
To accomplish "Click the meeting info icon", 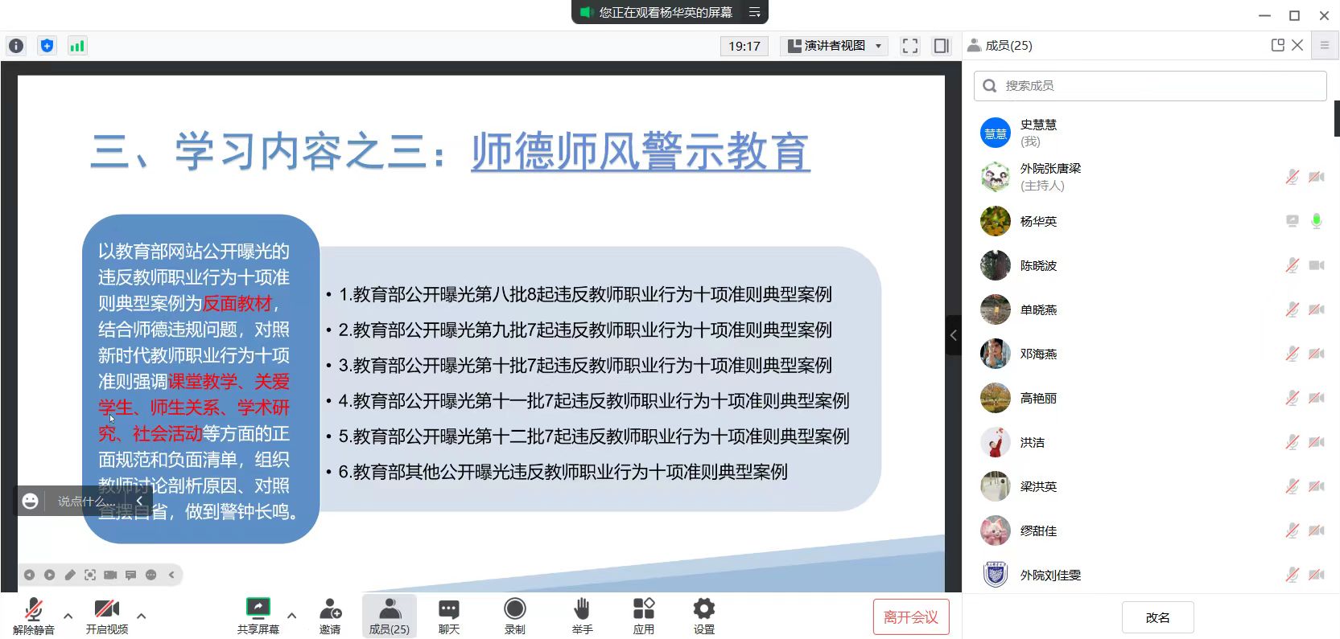I will (16, 46).
